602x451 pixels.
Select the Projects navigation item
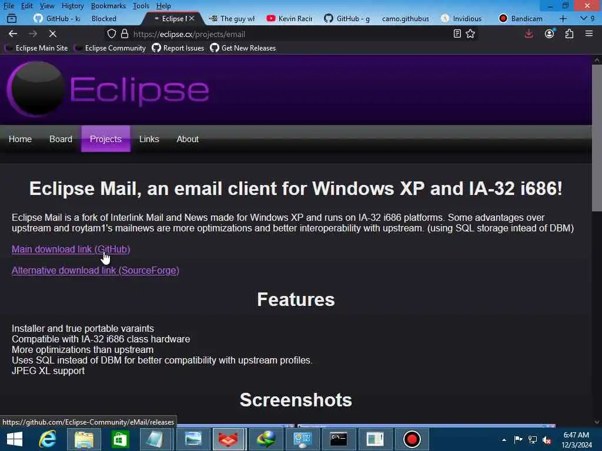point(106,139)
